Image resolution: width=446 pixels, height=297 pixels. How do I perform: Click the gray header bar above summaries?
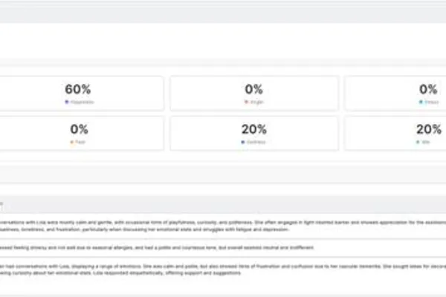point(223,204)
